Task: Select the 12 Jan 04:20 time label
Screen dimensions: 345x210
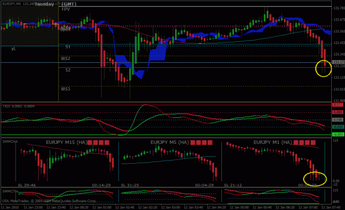Action: 216,207
